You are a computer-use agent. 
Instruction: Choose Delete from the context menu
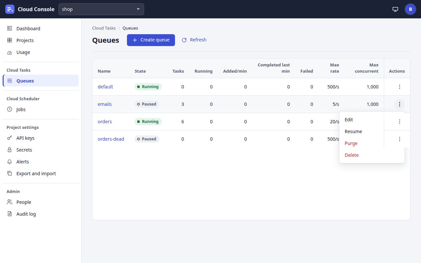click(372, 155)
